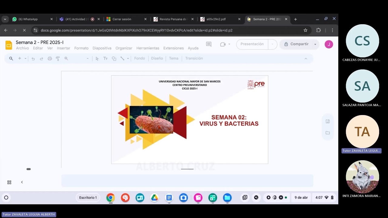Open the comments history icon
The image size is (388, 218).
[209, 44]
